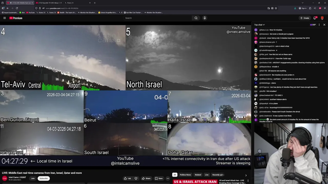Screen dimensions: 328x184
Task: Select the All filter chip
Action: pos(175,175)
